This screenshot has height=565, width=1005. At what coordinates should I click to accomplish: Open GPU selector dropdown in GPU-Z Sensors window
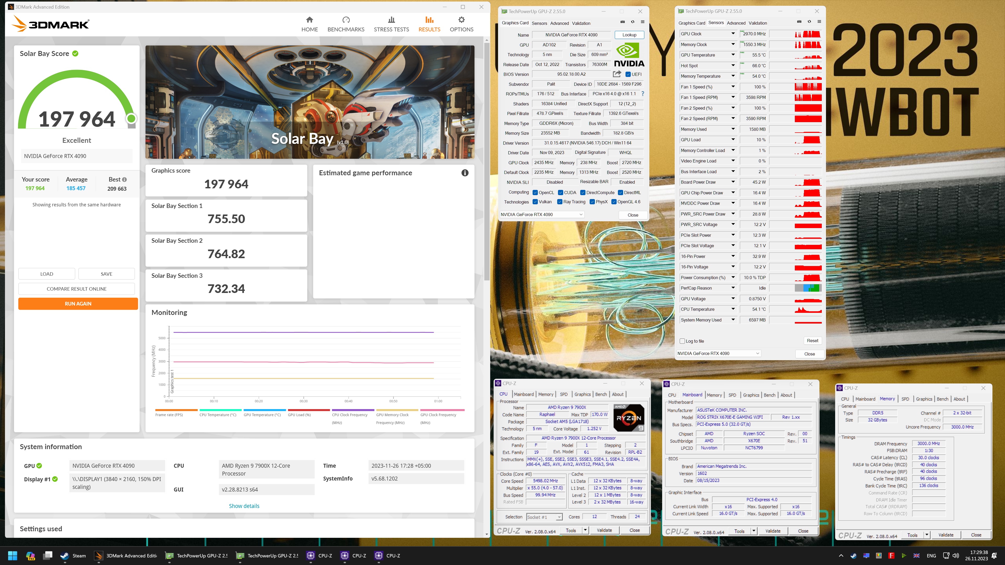tap(719, 353)
